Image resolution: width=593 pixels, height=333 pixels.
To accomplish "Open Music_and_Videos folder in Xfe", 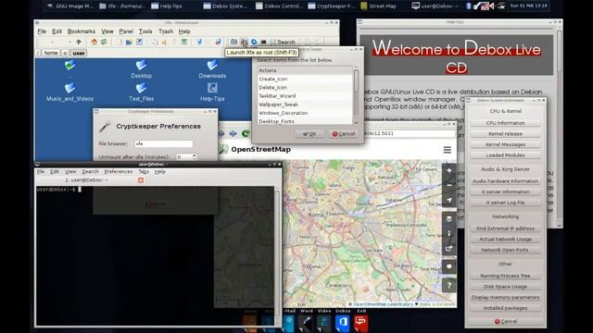I will (x=69, y=92).
